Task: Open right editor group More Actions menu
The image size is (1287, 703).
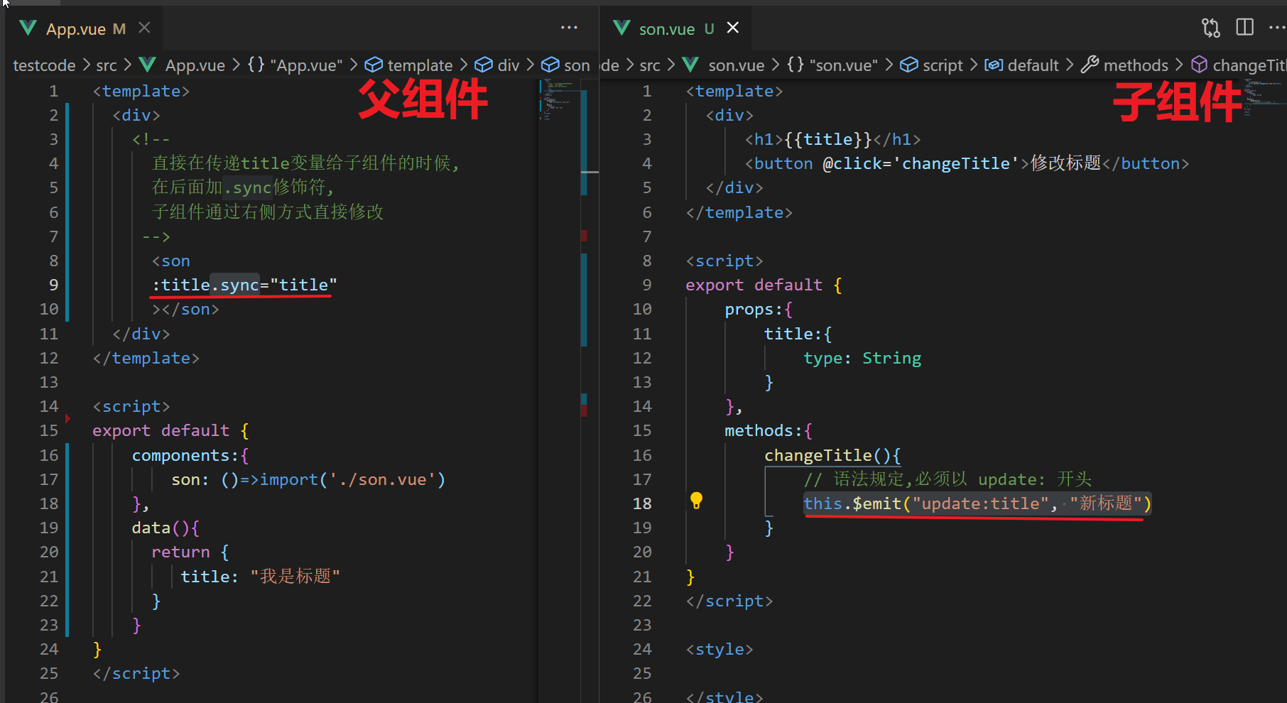Action: (1276, 28)
